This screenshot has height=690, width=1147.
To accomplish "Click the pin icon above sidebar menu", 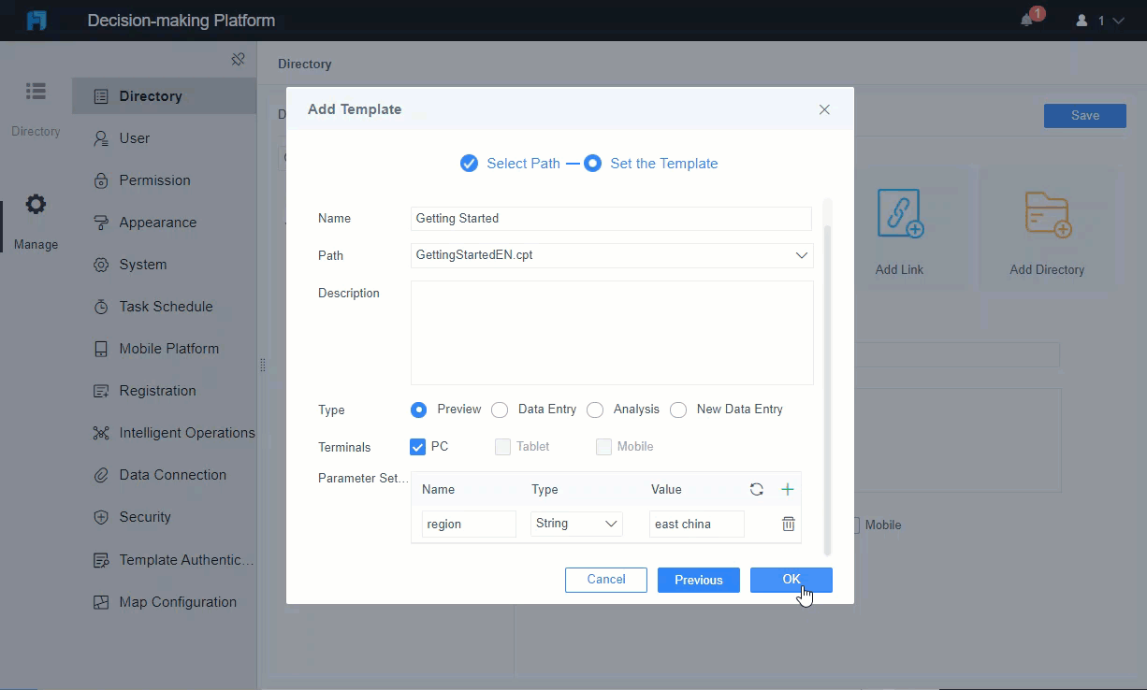I will pyautogui.click(x=238, y=60).
